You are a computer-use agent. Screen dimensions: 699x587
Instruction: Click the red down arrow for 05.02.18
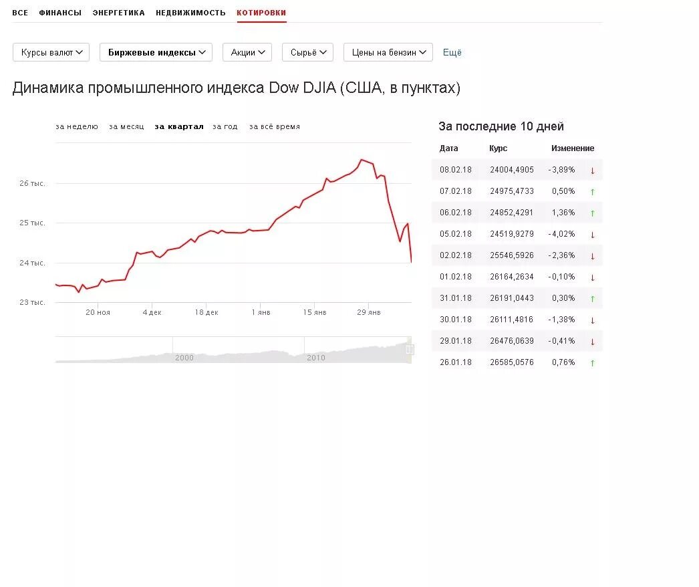tap(593, 235)
